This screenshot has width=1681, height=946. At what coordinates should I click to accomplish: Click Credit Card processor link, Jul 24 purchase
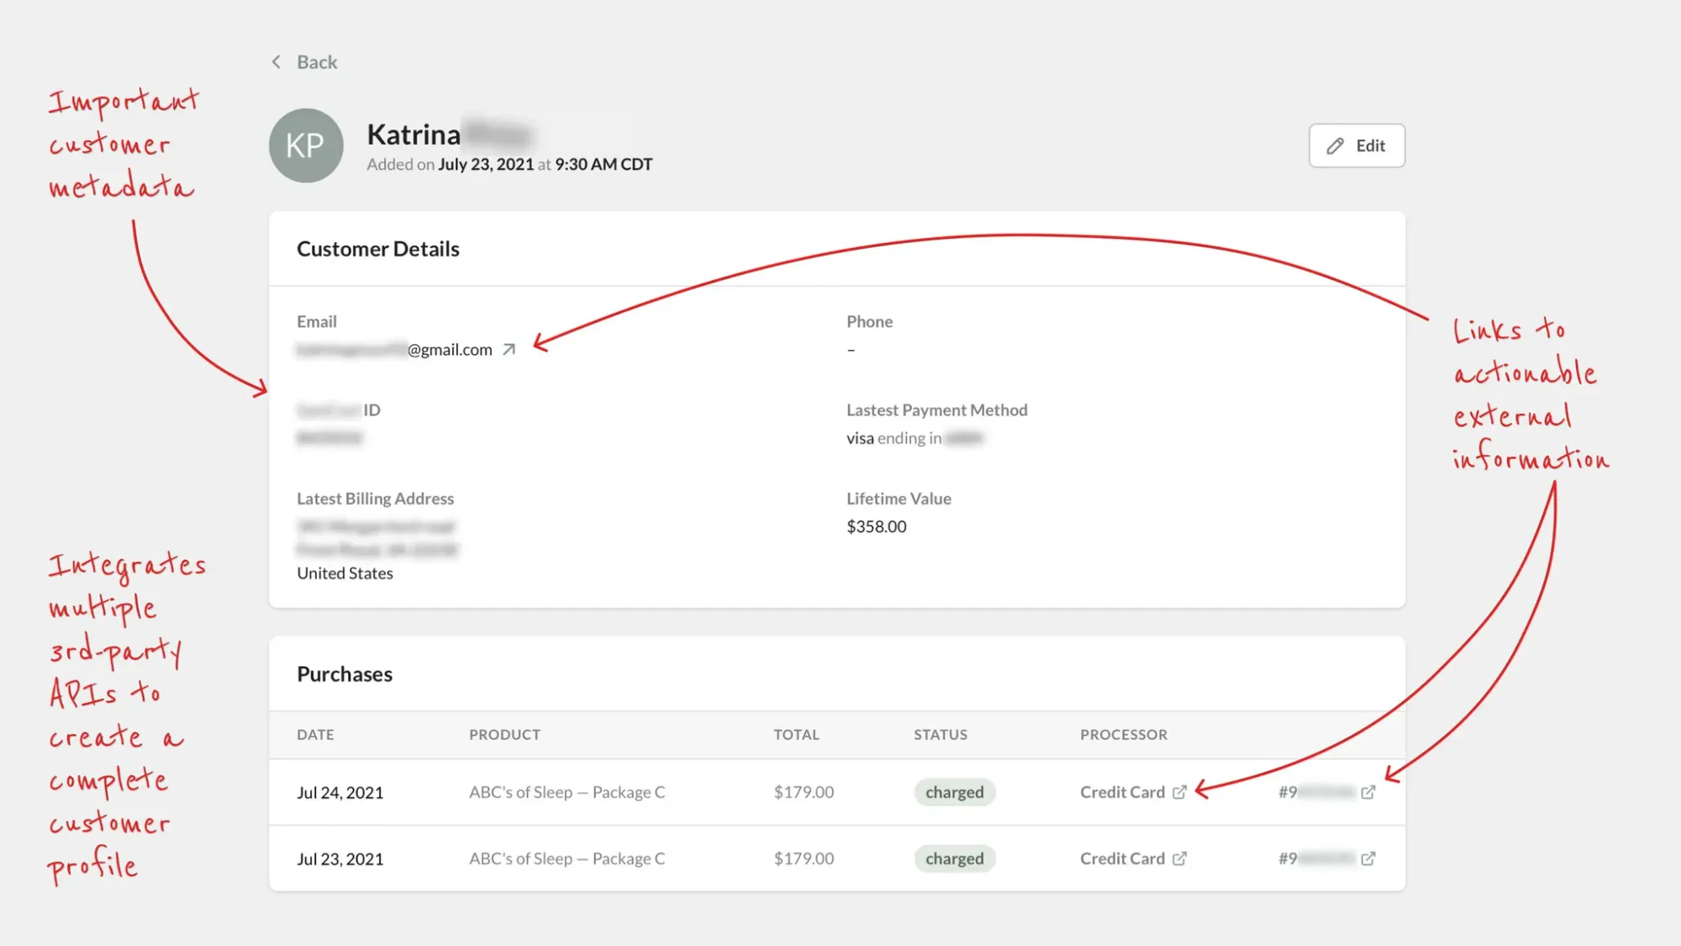click(1122, 792)
